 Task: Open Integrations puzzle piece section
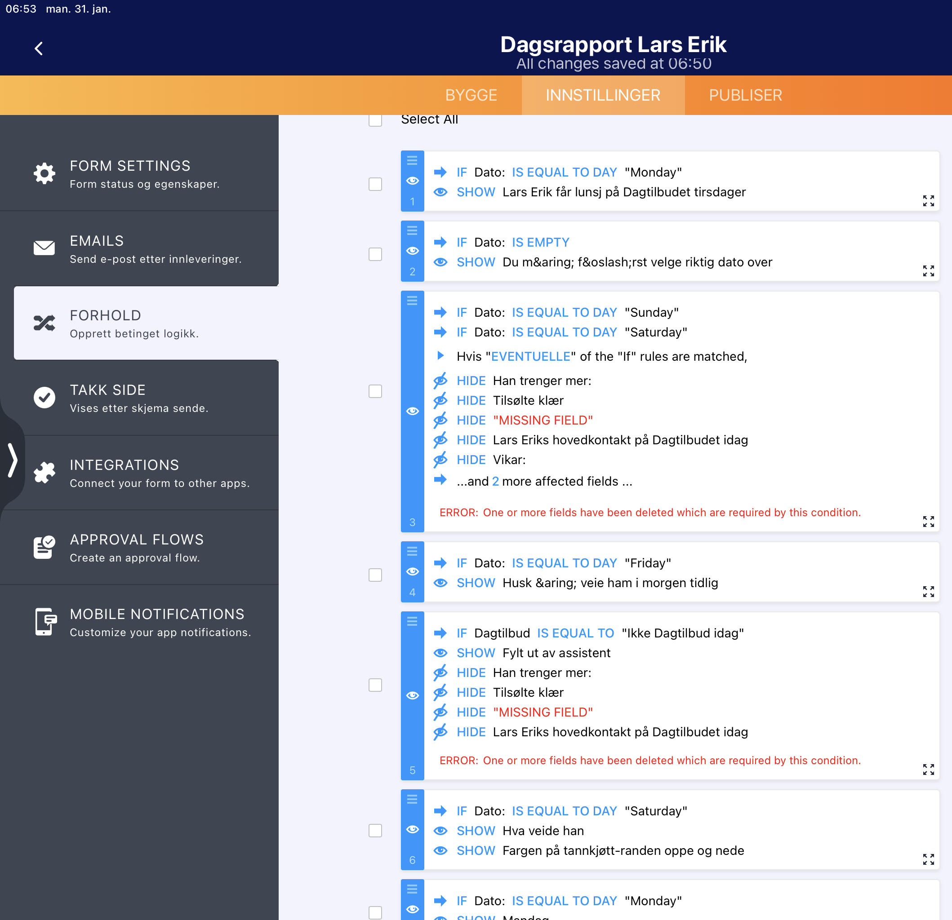coord(44,473)
